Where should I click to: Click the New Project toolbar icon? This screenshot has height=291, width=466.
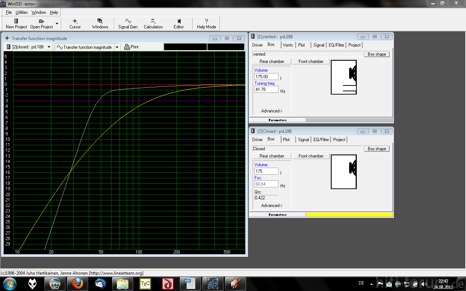(16, 21)
